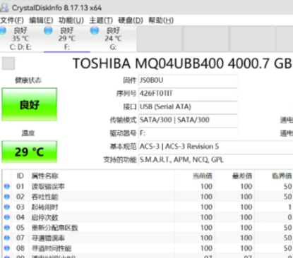Screen dimensions: 293x258
Task: Click the blue status icon of row 02
Action: 7,197
